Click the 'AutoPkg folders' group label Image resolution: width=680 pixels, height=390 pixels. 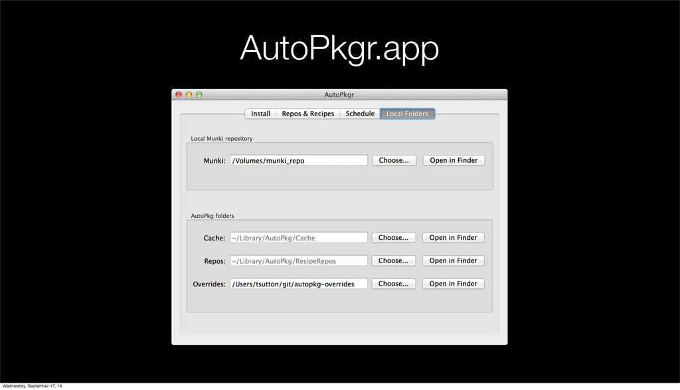pyautogui.click(x=212, y=216)
